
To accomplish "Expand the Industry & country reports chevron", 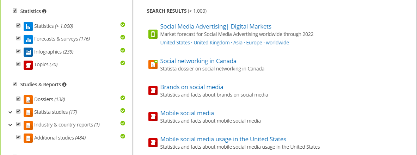I will click(10, 125).
